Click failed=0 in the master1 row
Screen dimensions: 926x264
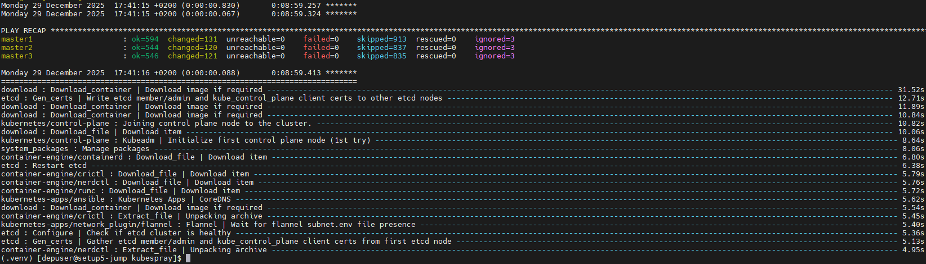pyautogui.click(x=321, y=39)
